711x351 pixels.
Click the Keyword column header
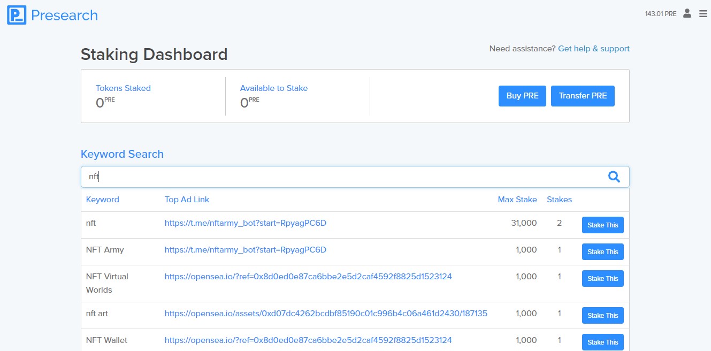pos(103,200)
